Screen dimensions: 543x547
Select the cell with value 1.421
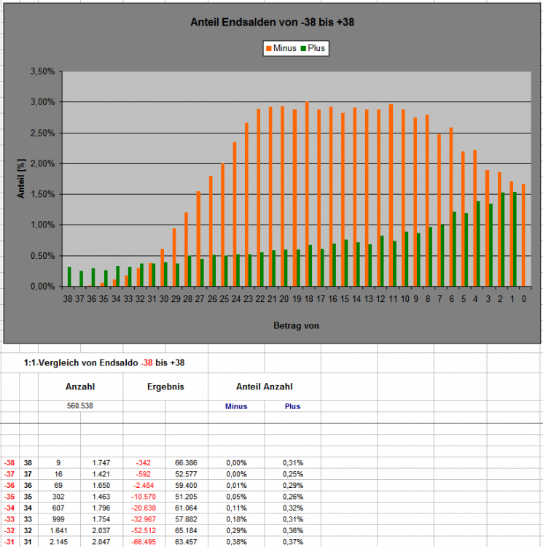102,474
